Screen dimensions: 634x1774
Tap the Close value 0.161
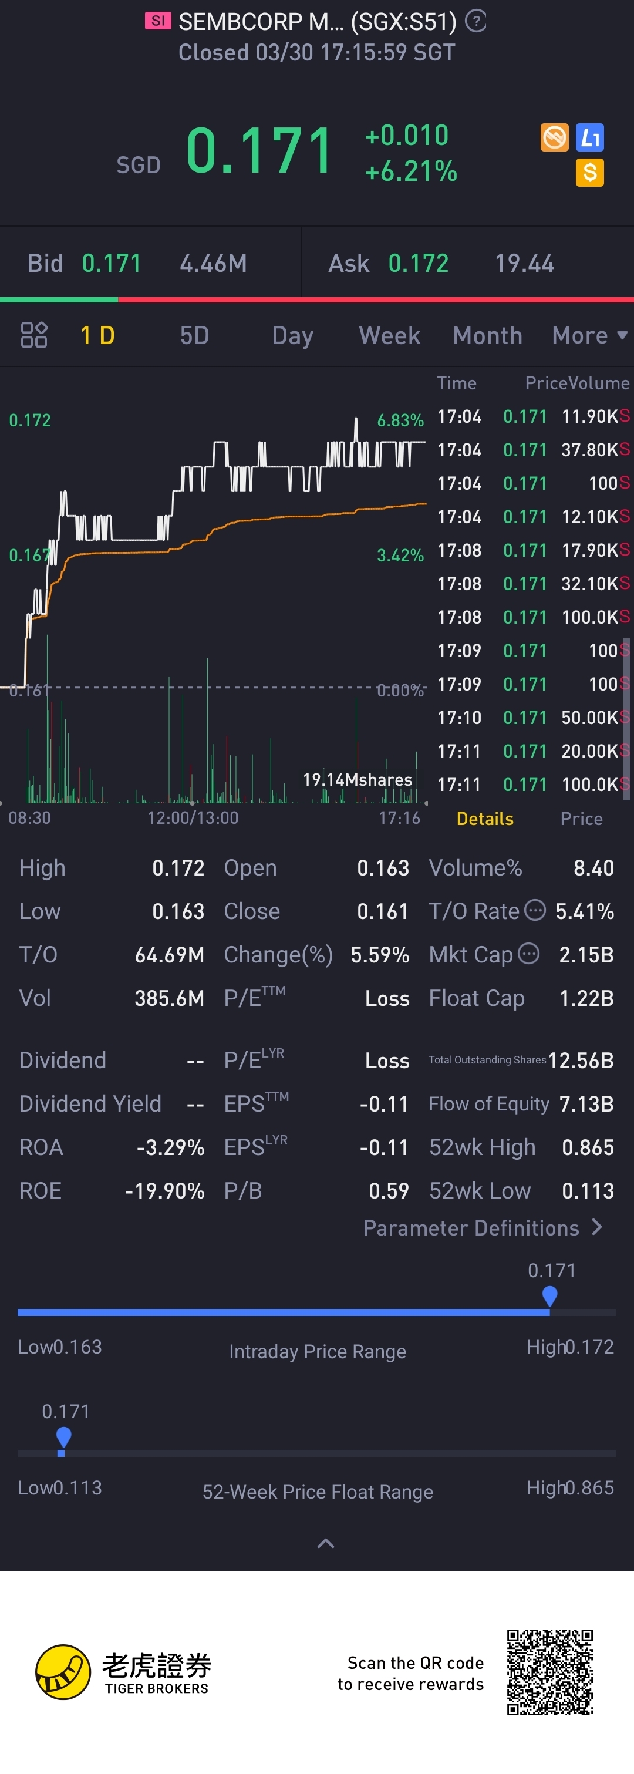pyautogui.click(x=383, y=911)
